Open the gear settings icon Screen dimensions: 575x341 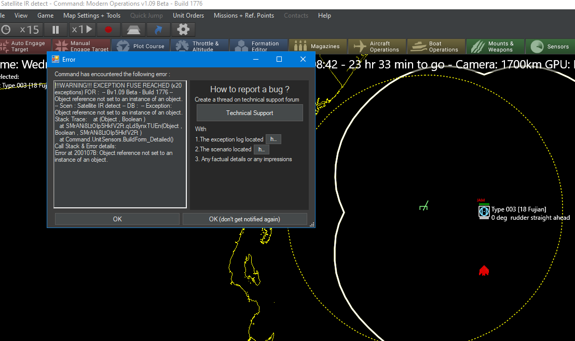(184, 30)
